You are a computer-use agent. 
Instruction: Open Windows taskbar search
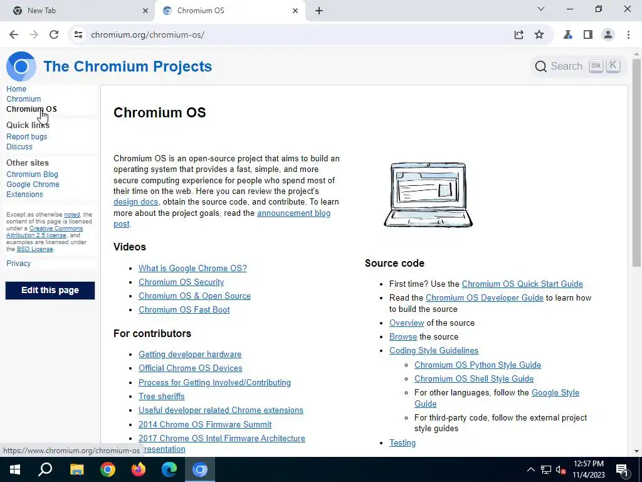[x=45, y=469]
